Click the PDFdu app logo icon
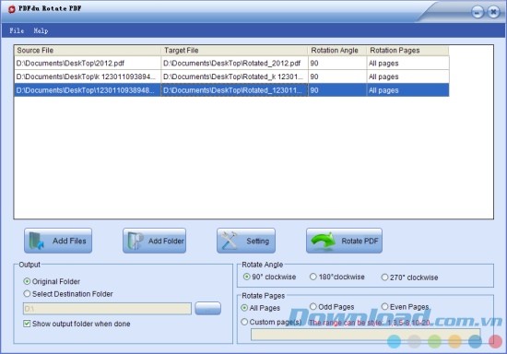Viewport: 507px width, 354px height. 12,9
